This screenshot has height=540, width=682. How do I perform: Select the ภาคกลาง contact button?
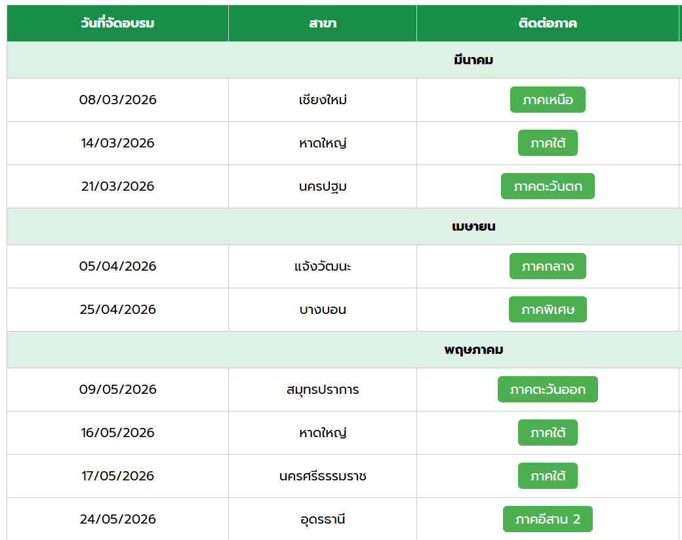(548, 267)
